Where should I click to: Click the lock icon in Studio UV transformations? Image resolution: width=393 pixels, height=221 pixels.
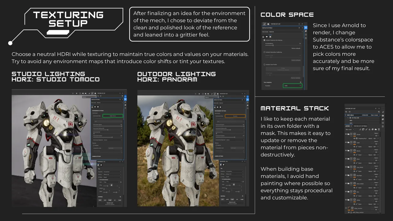pos(111,185)
